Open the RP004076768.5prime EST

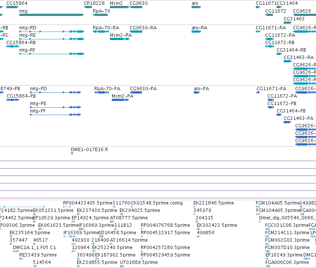coord(142,229)
